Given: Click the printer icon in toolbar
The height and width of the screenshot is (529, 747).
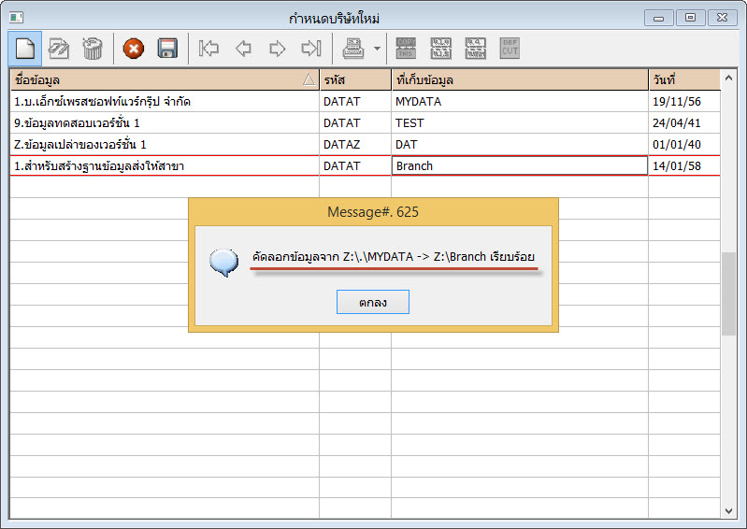Looking at the screenshot, I should [x=353, y=48].
